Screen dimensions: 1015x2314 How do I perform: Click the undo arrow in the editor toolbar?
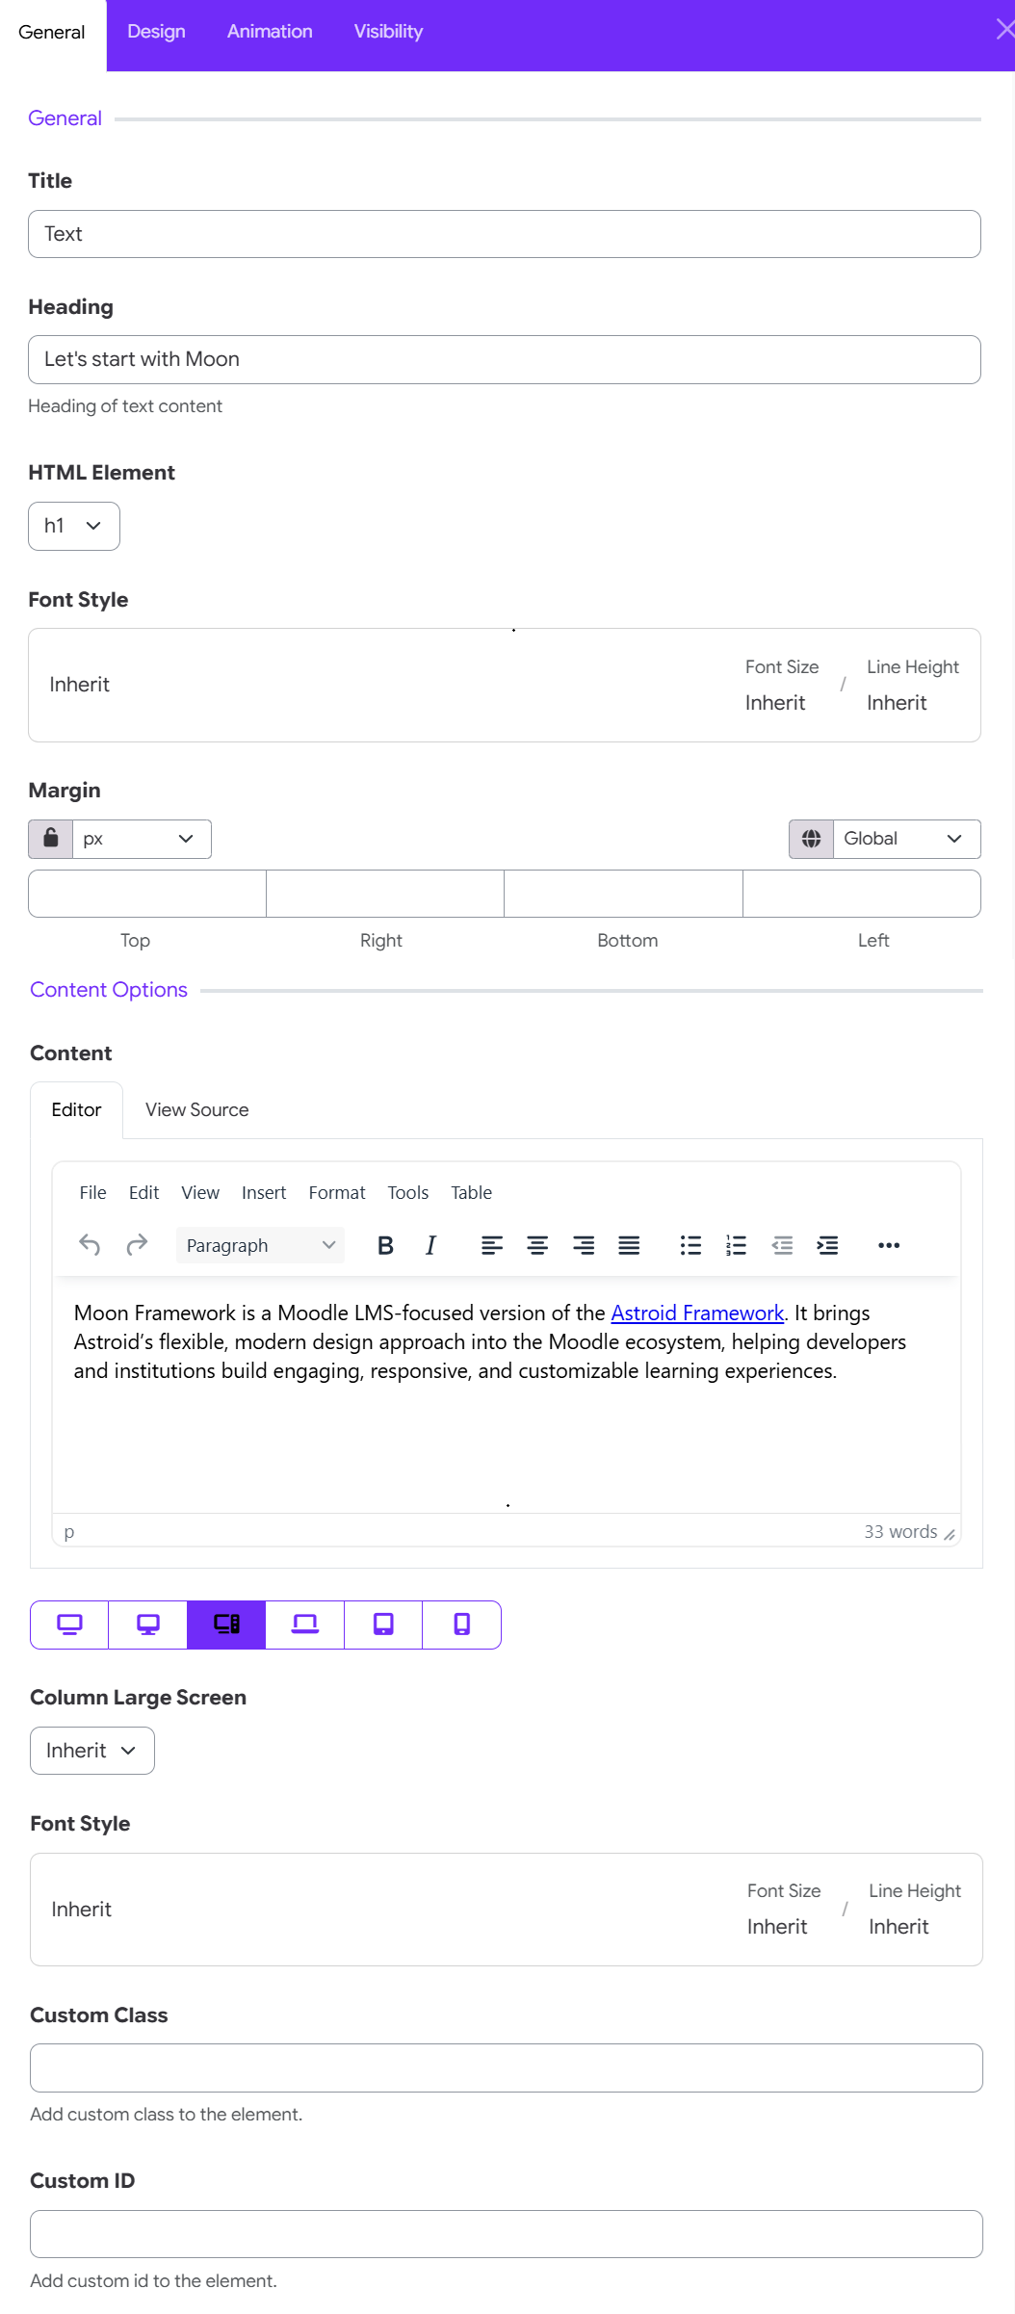(x=90, y=1245)
